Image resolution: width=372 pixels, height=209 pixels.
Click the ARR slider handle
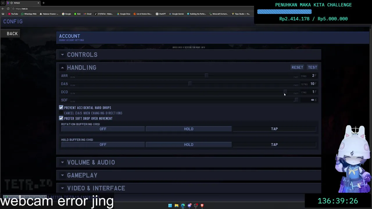pyautogui.click(x=206, y=75)
